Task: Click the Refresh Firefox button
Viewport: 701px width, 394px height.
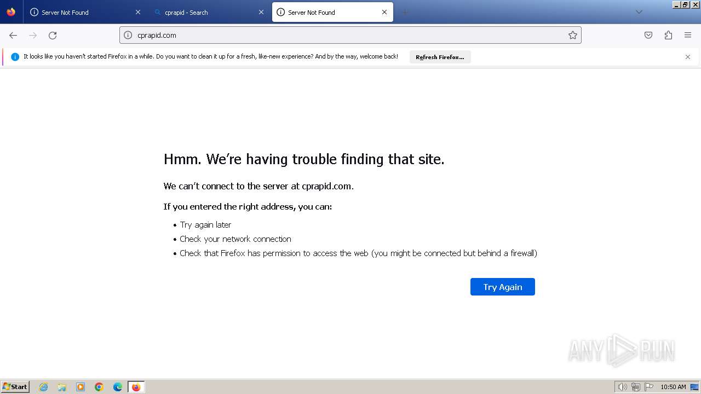Action: (440, 57)
